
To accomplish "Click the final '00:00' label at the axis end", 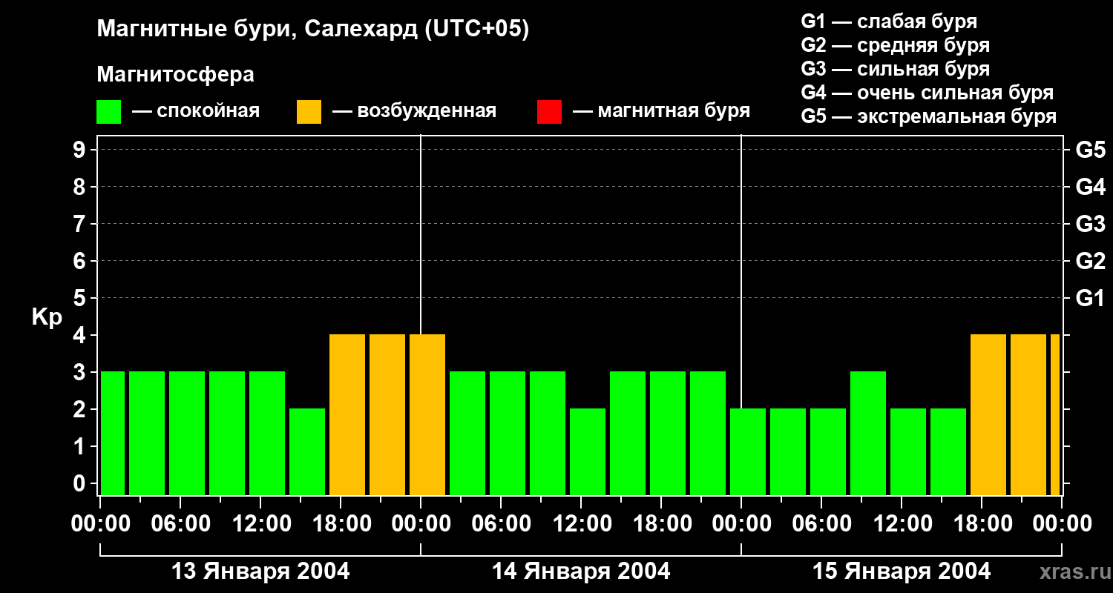I will point(1062,524).
